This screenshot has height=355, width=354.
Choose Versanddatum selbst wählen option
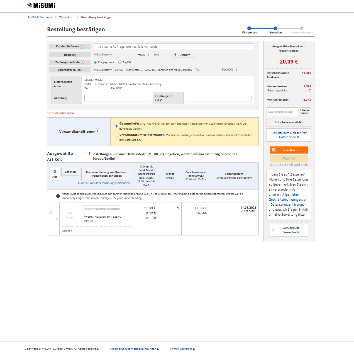(x=116, y=137)
